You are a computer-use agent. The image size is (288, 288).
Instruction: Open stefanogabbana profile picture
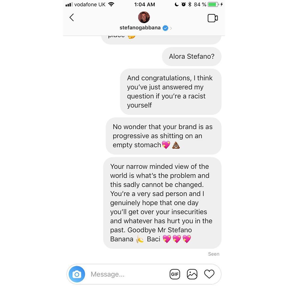click(x=144, y=17)
